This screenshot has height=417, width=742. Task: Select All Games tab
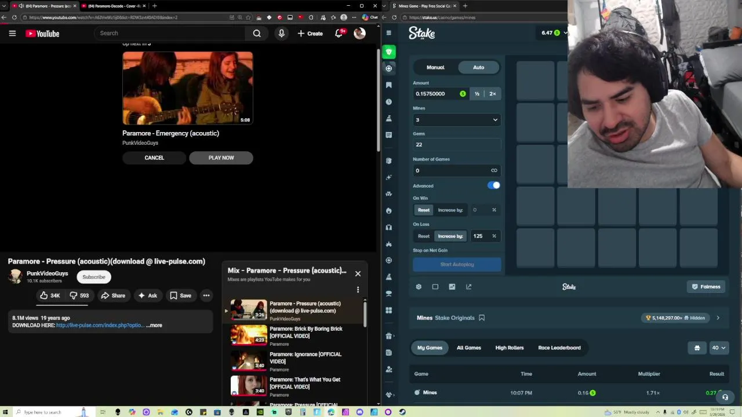pos(469,348)
